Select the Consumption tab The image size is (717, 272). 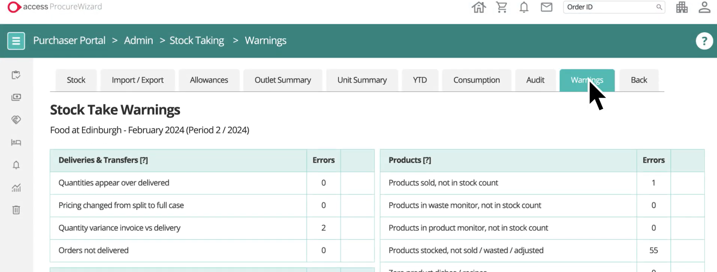point(476,80)
